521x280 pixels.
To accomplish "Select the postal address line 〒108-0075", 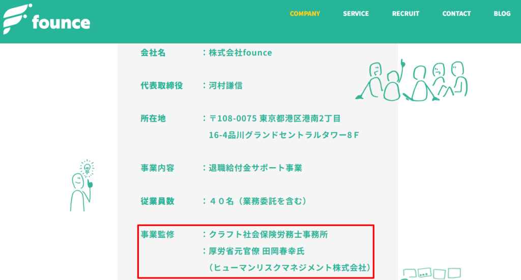I will click(x=275, y=118).
